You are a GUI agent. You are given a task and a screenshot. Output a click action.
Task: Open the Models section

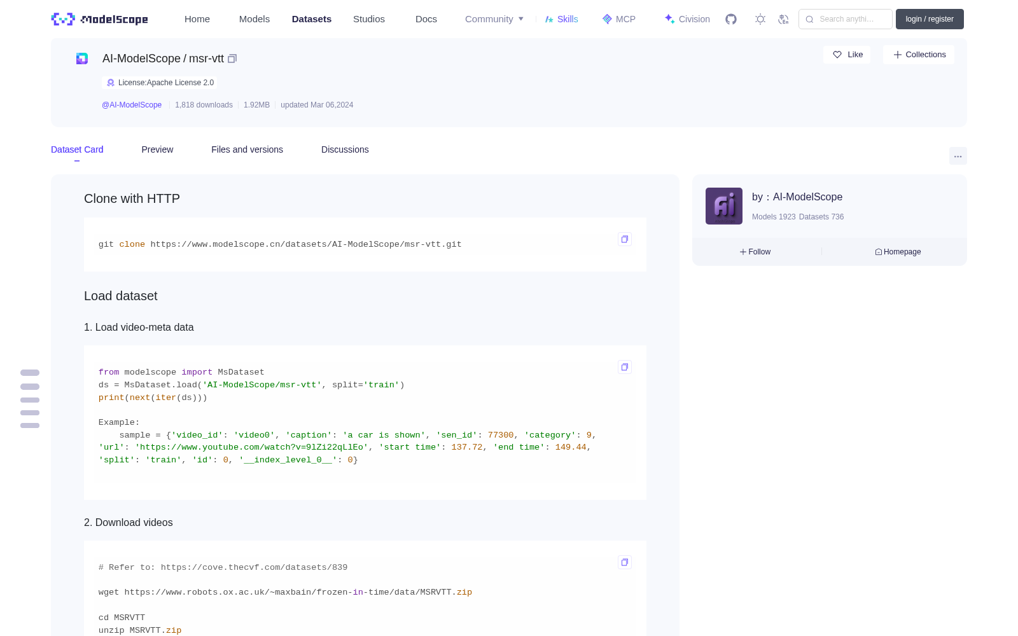[254, 19]
